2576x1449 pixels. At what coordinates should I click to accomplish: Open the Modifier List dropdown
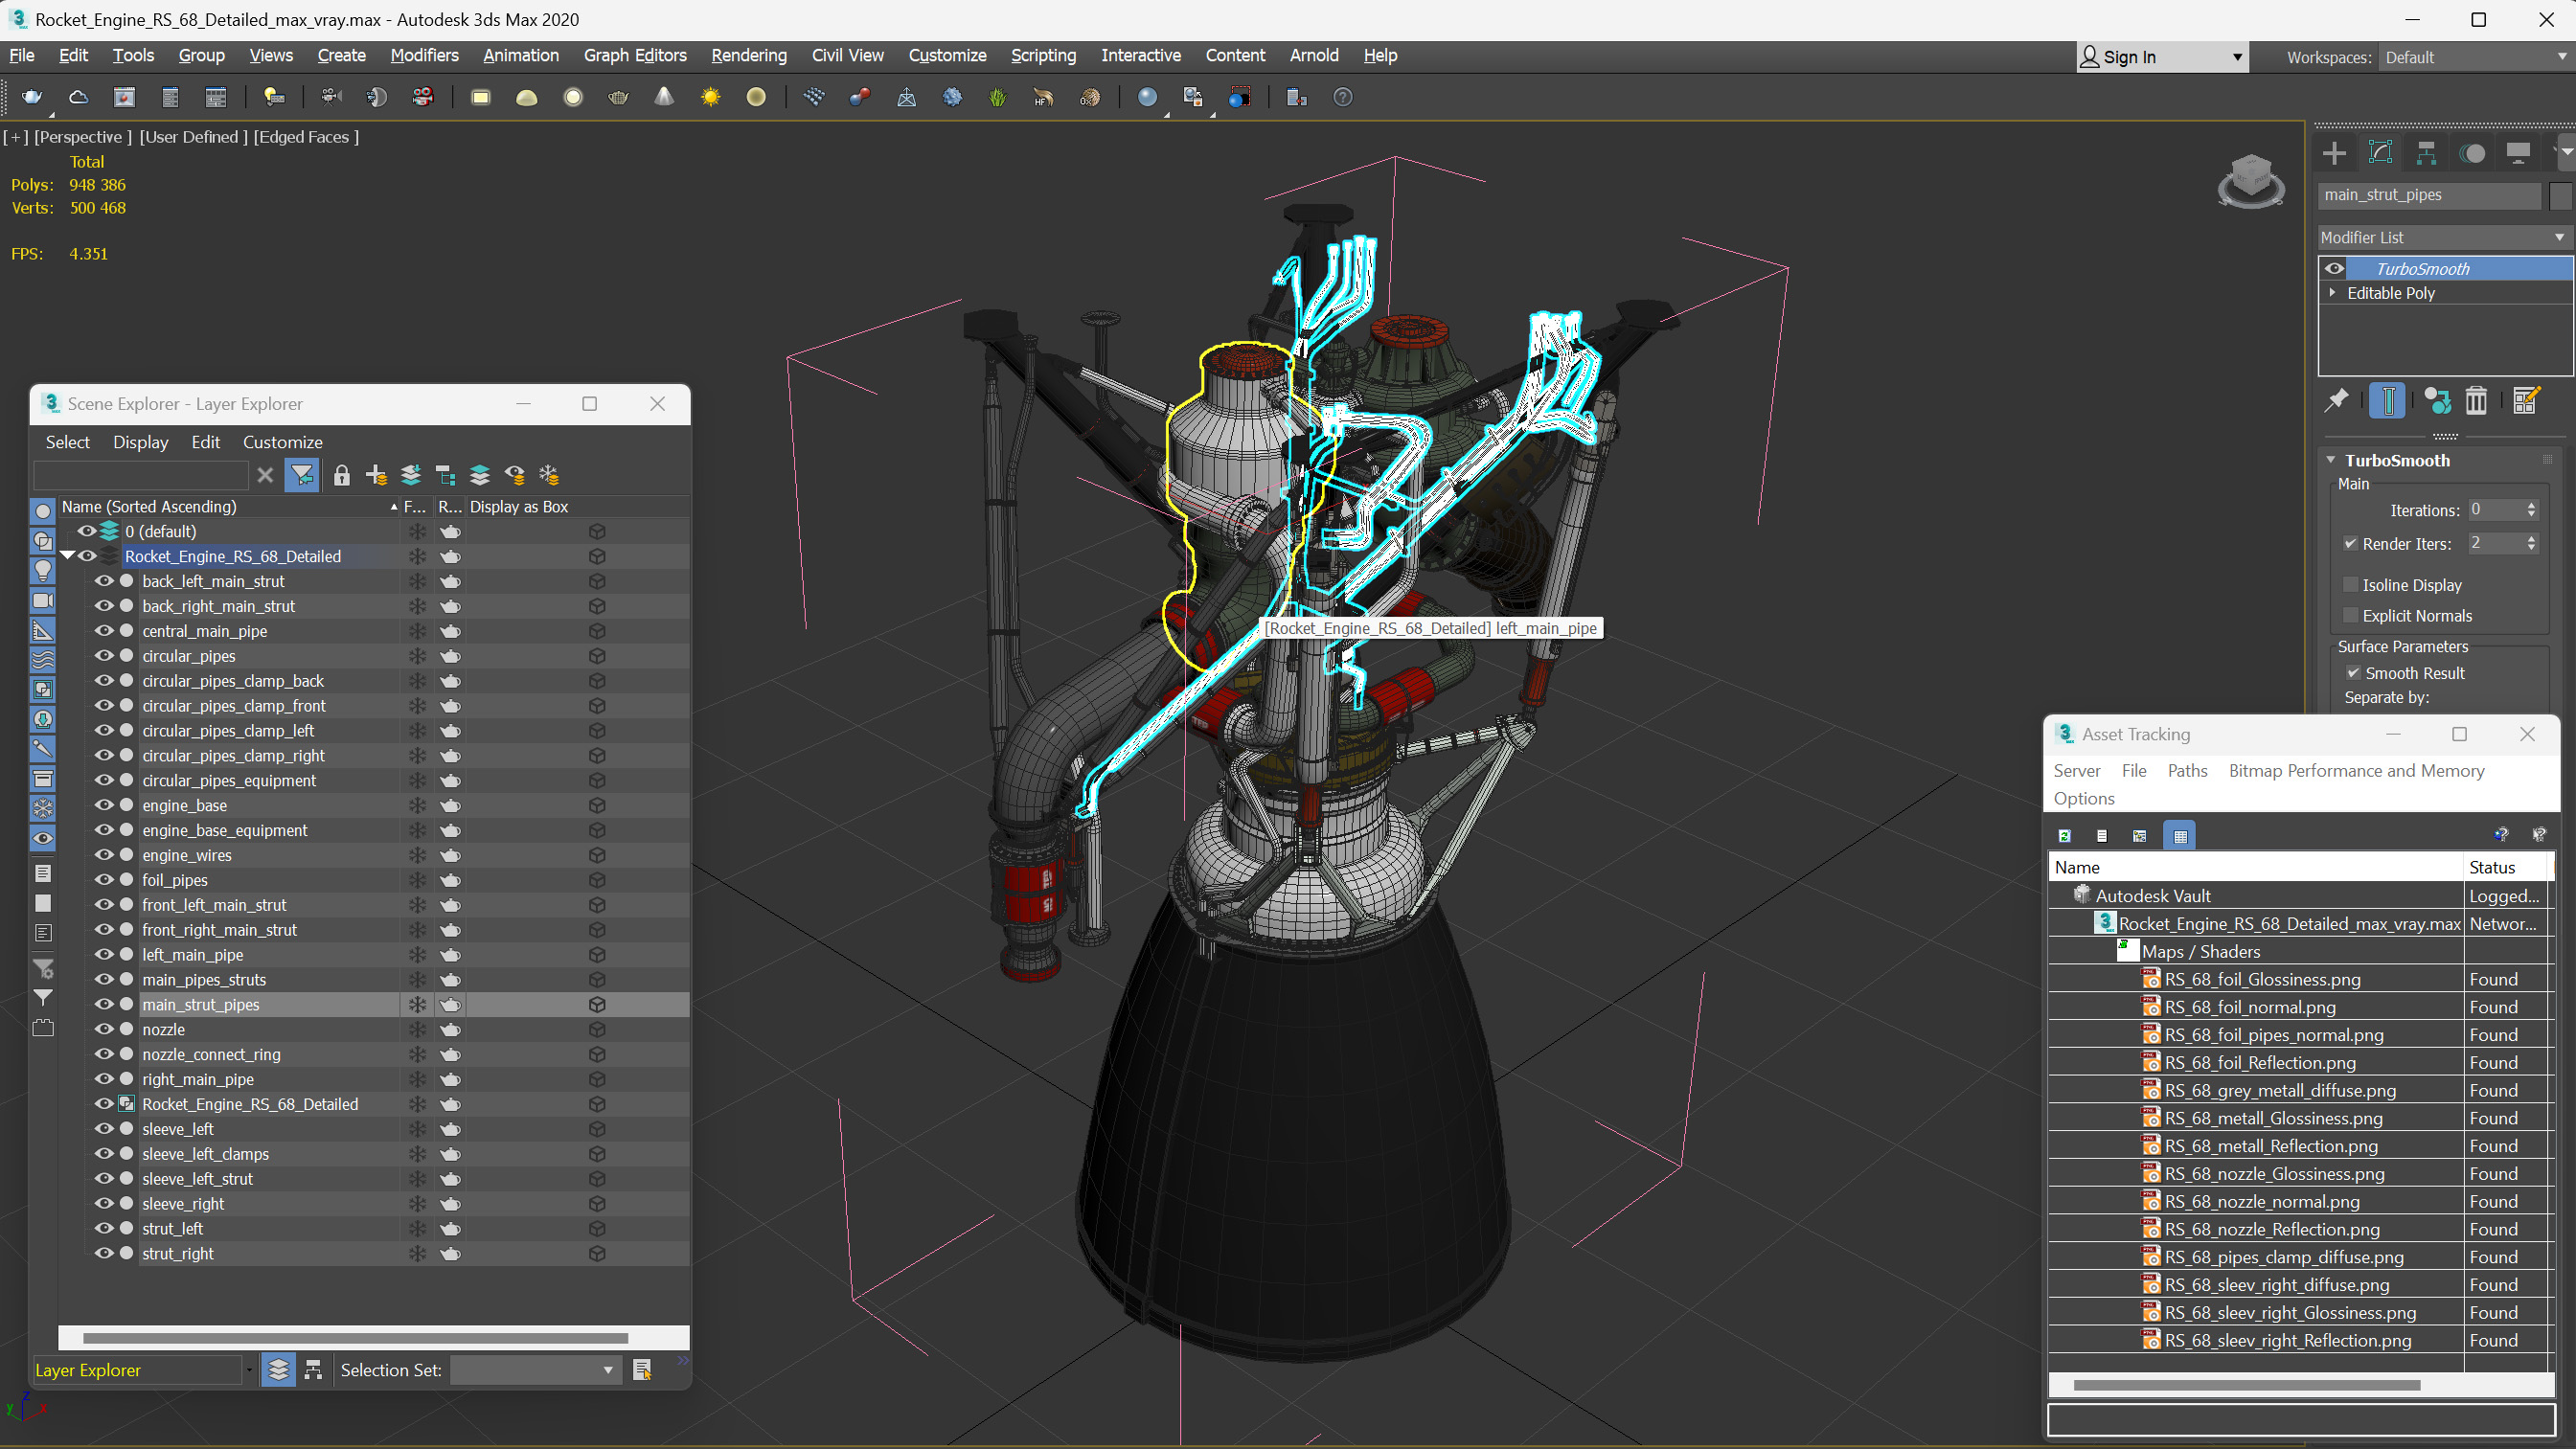(2444, 237)
